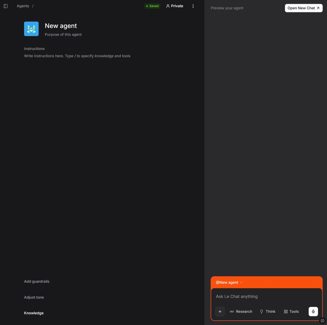The image size is (327, 325).
Task: Enable Research mode
Action: (x=241, y=312)
